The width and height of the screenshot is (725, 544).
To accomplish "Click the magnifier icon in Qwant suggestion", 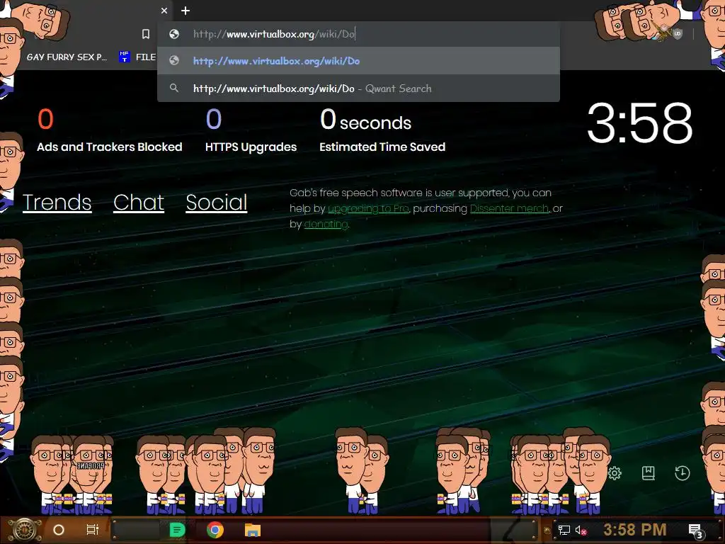I will click(x=174, y=88).
